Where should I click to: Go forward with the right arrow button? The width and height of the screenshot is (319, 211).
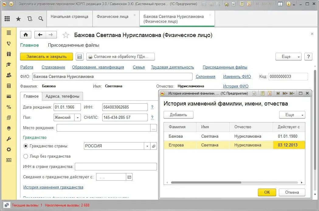[51, 35]
